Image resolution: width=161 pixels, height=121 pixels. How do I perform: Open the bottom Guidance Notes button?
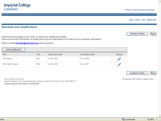pos(137,73)
